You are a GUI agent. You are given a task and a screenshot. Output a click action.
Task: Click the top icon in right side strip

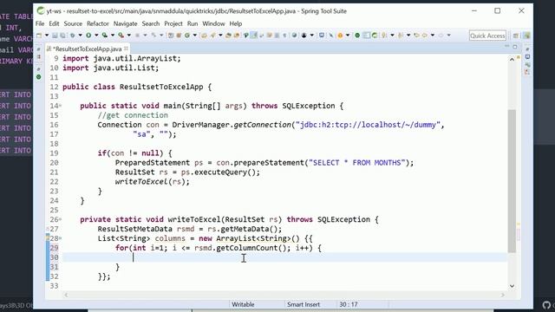coord(527,49)
